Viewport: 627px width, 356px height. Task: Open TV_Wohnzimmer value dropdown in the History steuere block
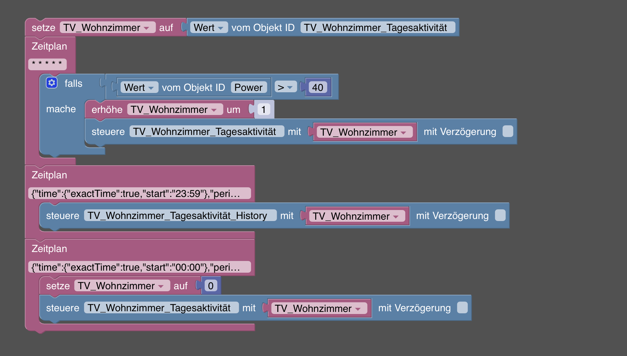coord(357,216)
